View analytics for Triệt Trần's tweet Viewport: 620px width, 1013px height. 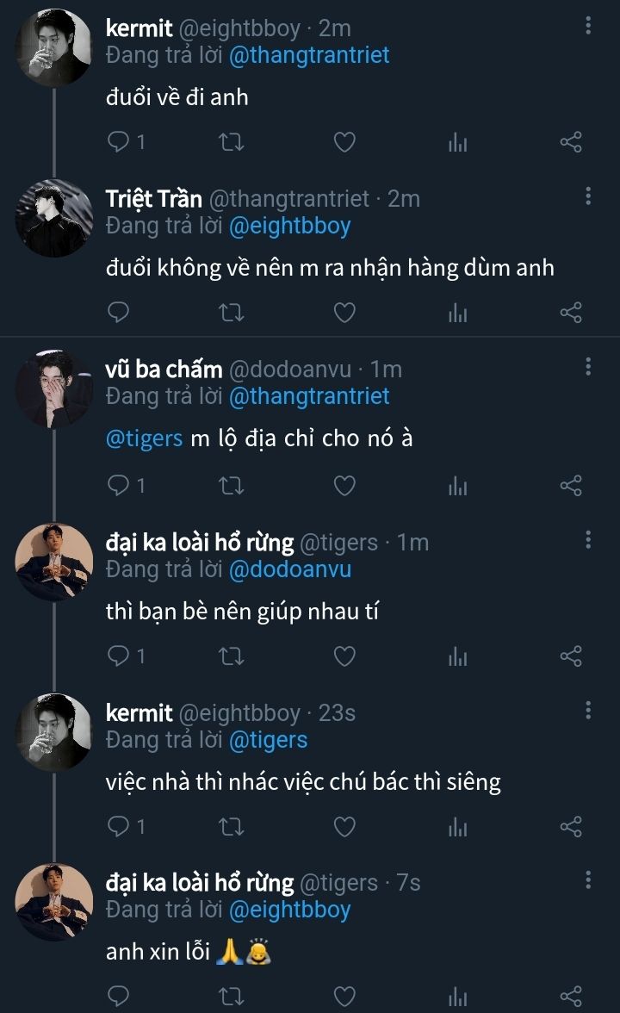click(457, 313)
